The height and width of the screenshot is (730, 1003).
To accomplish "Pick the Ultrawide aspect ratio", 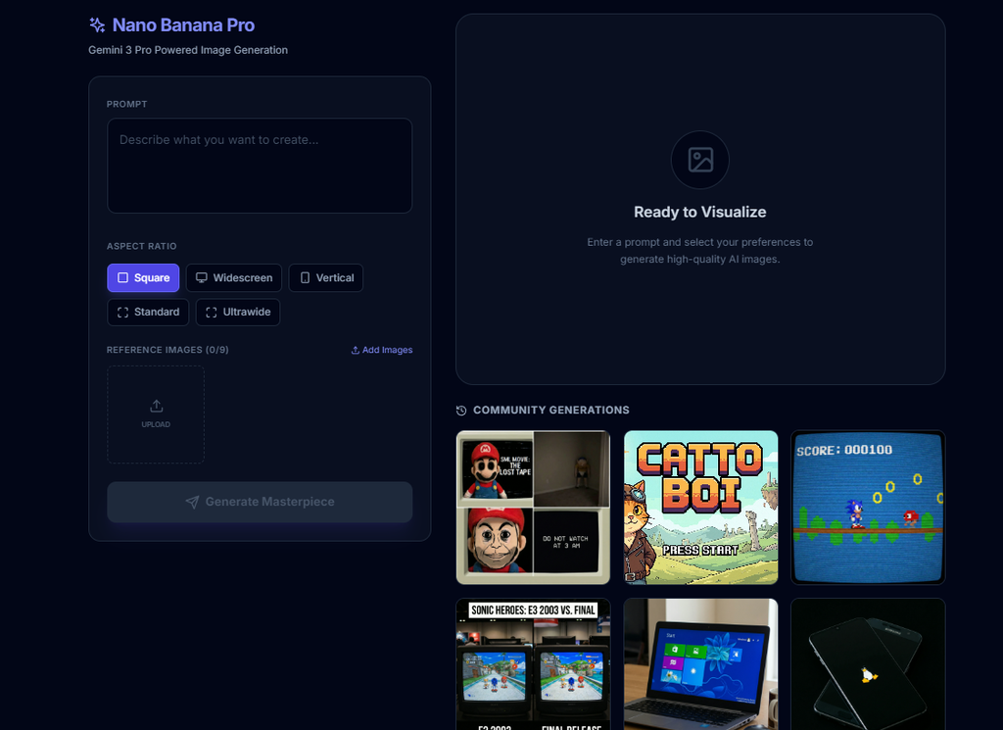I will [x=238, y=312].
